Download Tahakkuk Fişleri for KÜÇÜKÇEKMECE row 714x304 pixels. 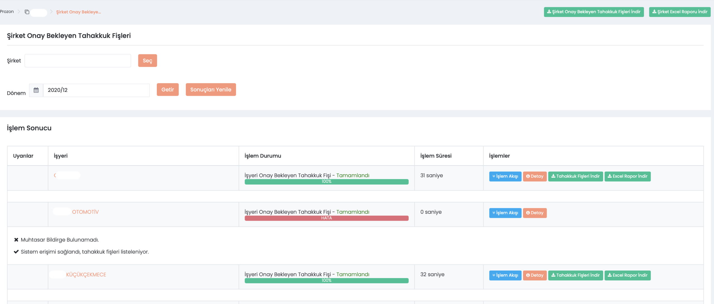575,275
